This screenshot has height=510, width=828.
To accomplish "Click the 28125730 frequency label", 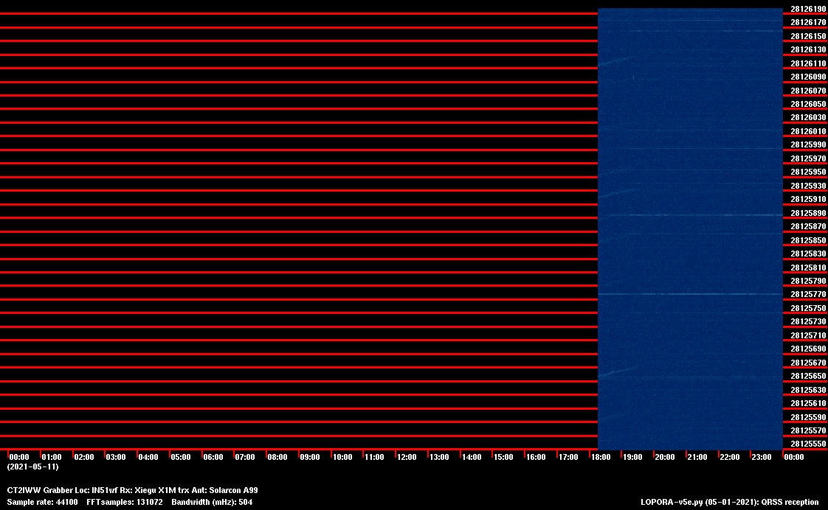I will coord(808,322).
